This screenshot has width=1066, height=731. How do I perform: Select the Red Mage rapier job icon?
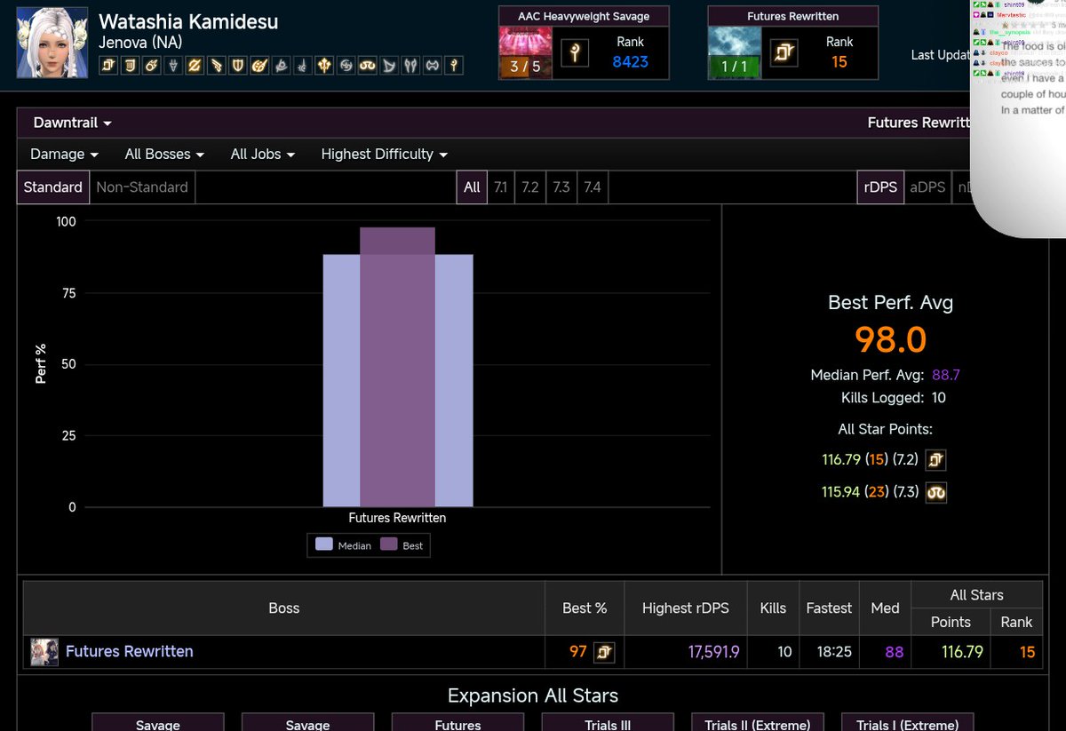point(303,65)
